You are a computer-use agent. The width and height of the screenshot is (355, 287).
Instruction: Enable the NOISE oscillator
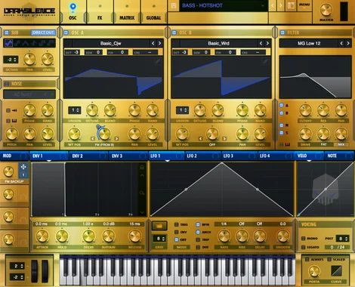pos(7,84)
